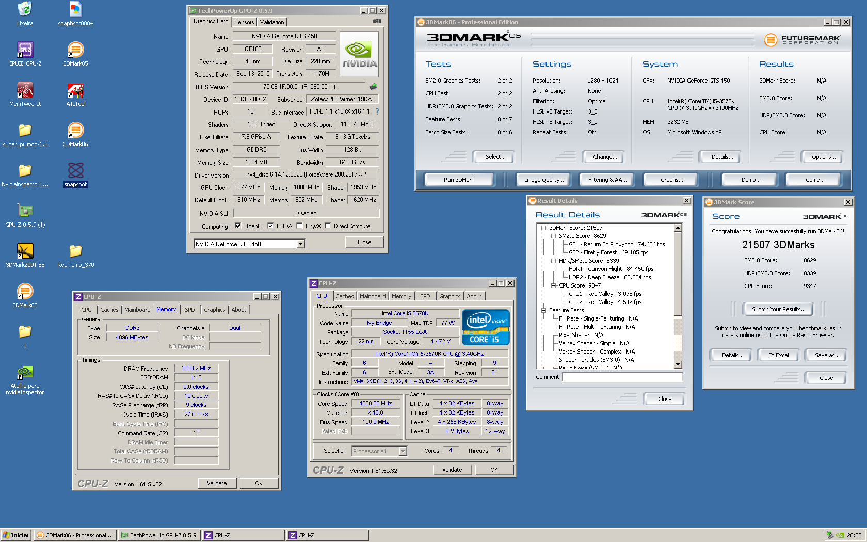Click the Bus Interface question mark in GPU-Z
Viewport: 867px width, 542px height.
377,111
